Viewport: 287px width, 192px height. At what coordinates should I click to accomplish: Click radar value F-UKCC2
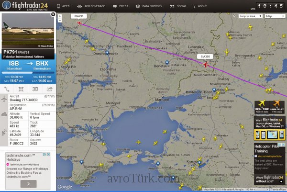pos(16,144)
